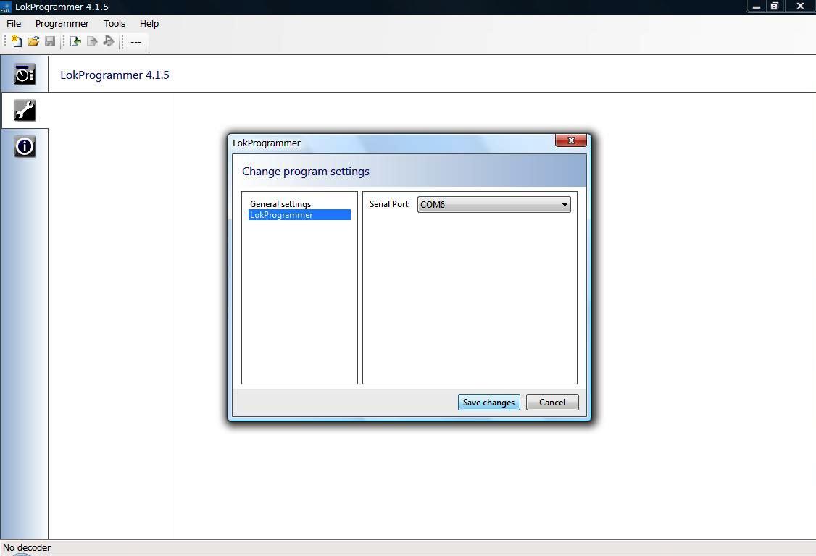Click the Change program settings heading
Screen dimensions: 816x556
(306, 171)
